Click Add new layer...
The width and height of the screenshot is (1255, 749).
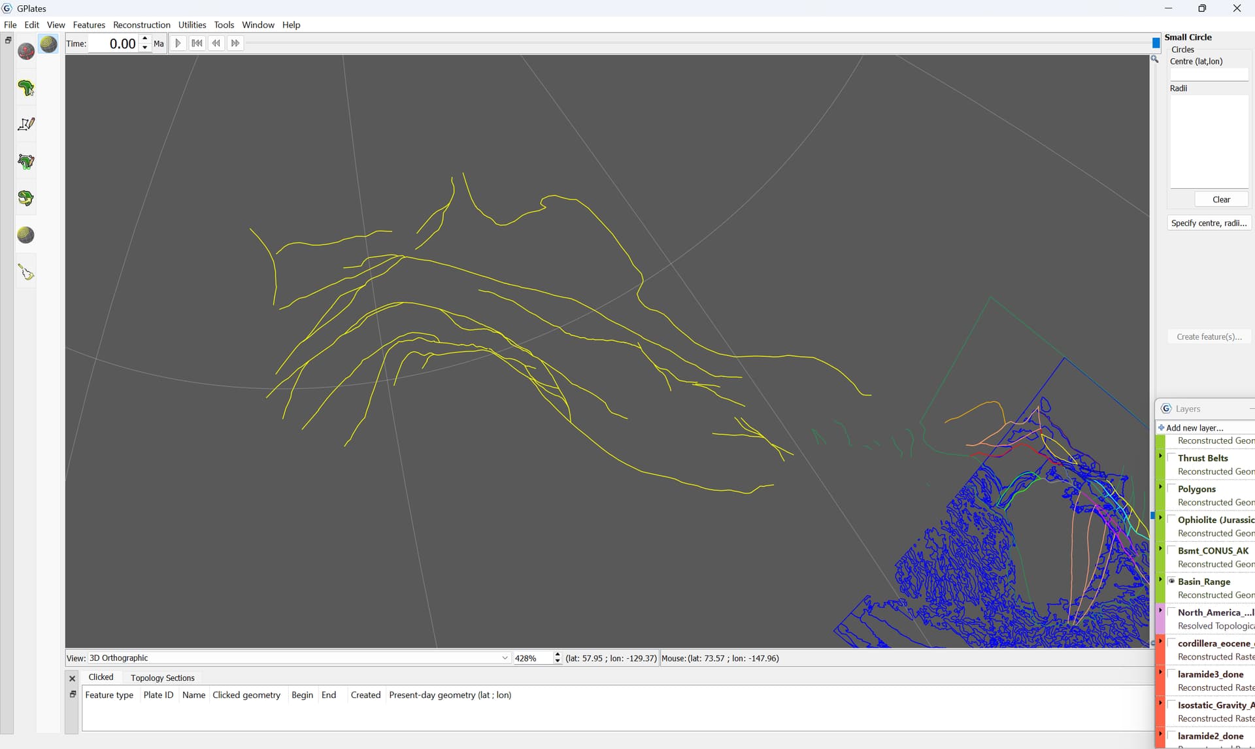pos(1194,428)
